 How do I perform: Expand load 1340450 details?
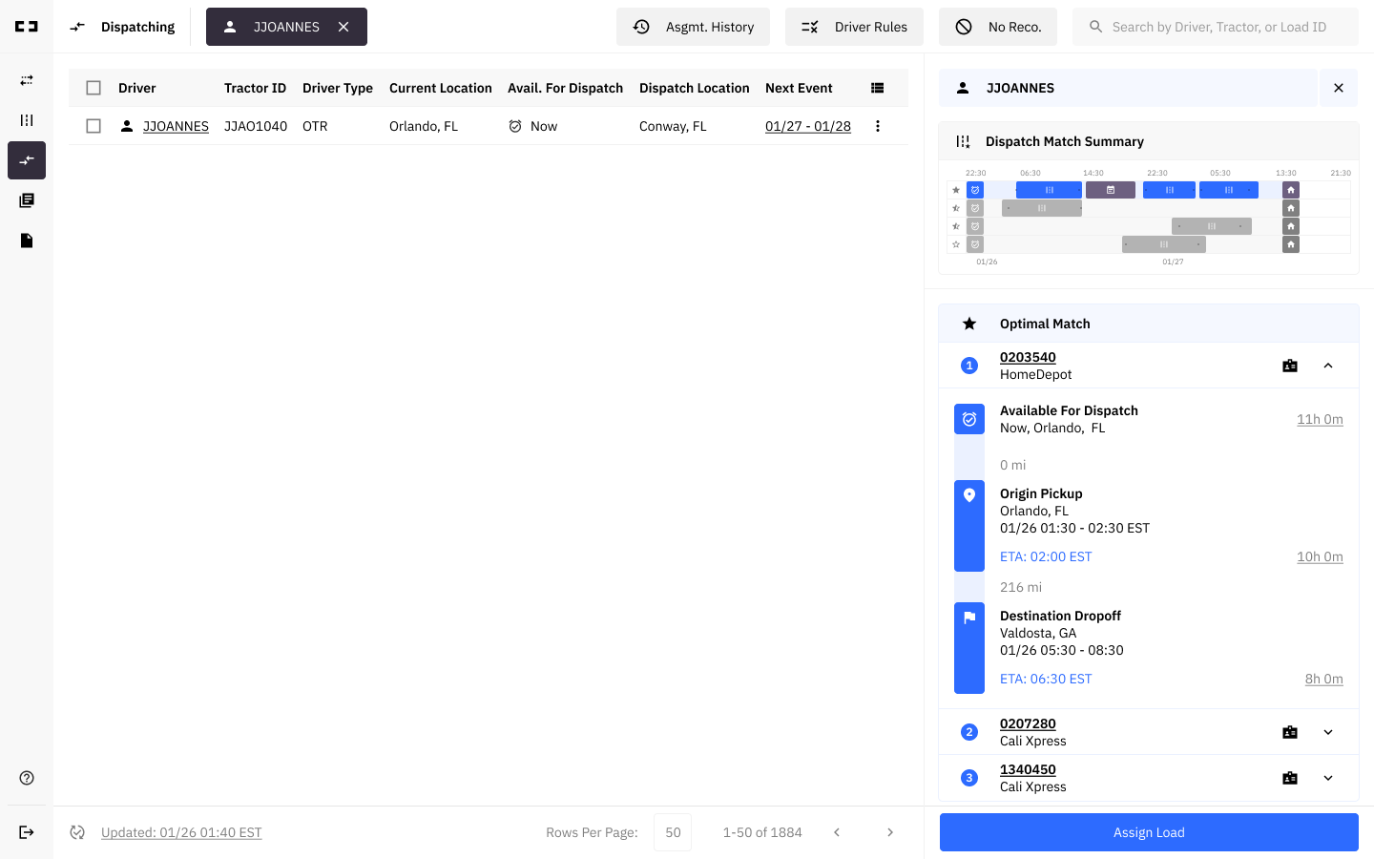tap(1328, 777)
